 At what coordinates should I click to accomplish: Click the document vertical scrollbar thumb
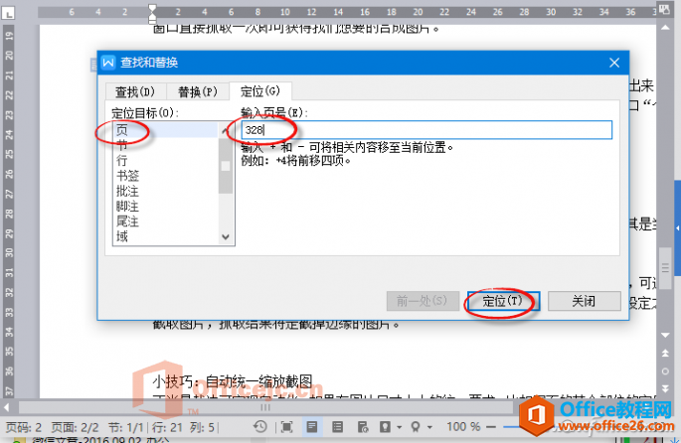665,268
